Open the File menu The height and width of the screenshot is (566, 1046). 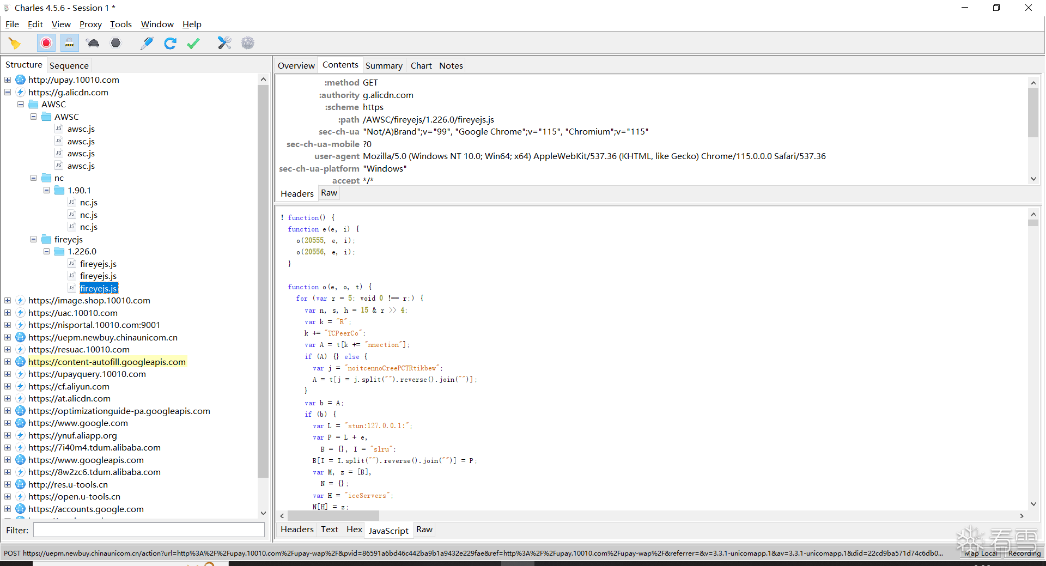12,24
